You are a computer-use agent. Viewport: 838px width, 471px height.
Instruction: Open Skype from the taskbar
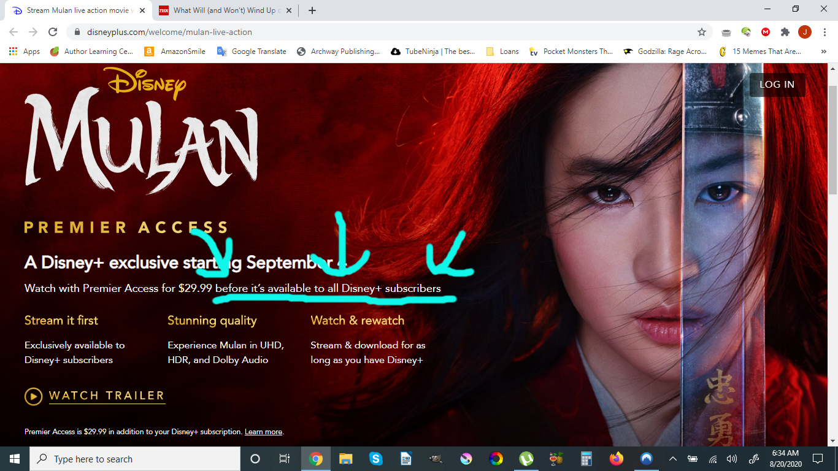tap(375, 459)
